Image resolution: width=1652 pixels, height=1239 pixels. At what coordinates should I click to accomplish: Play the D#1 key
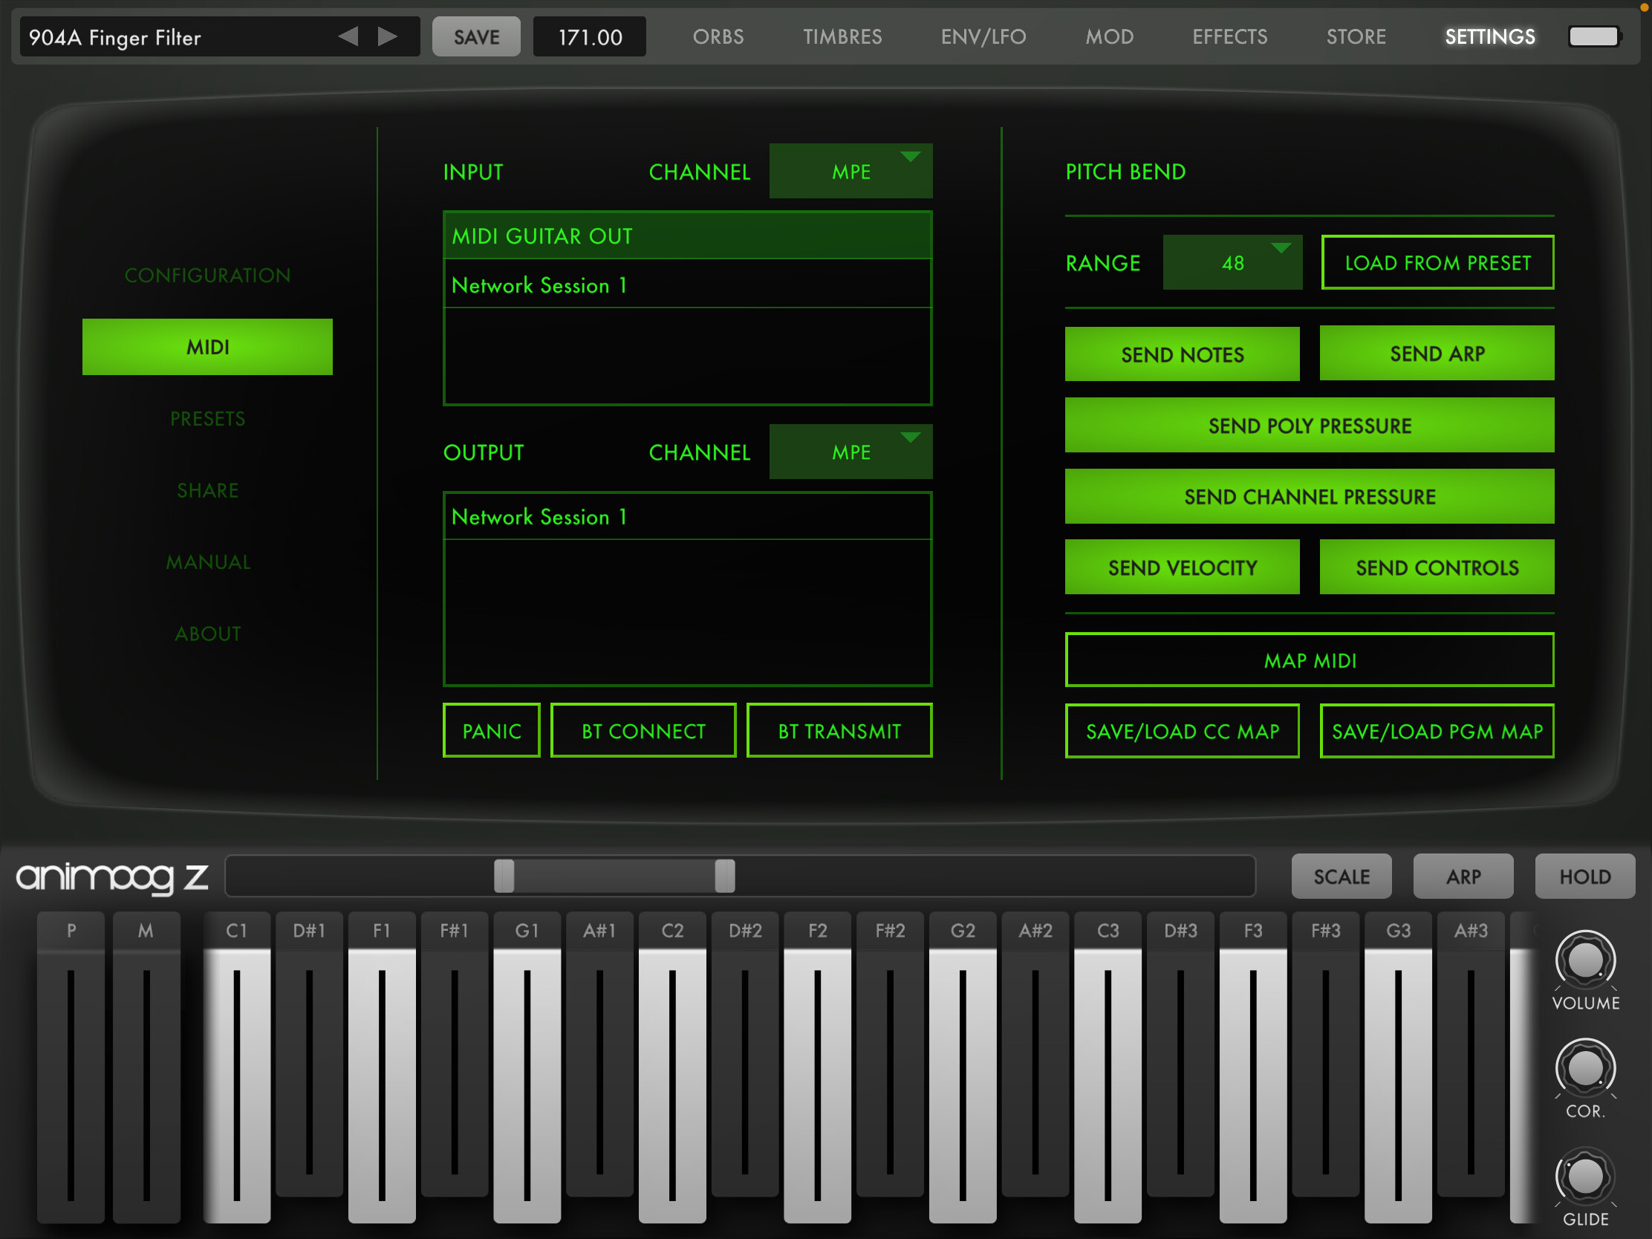click(309, 1053)
